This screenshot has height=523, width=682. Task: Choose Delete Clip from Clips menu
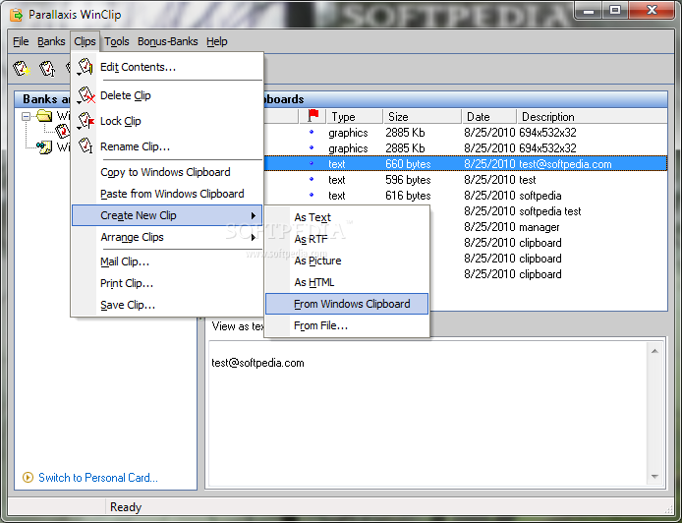coord(167,95)
